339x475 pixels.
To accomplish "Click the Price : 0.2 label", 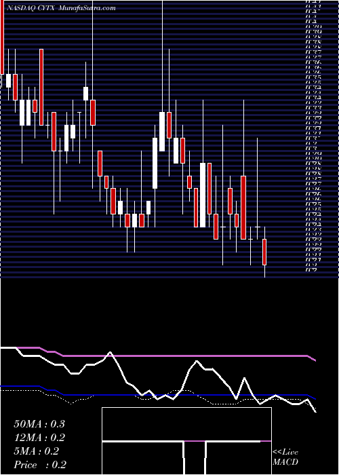I will click(40, 465).
